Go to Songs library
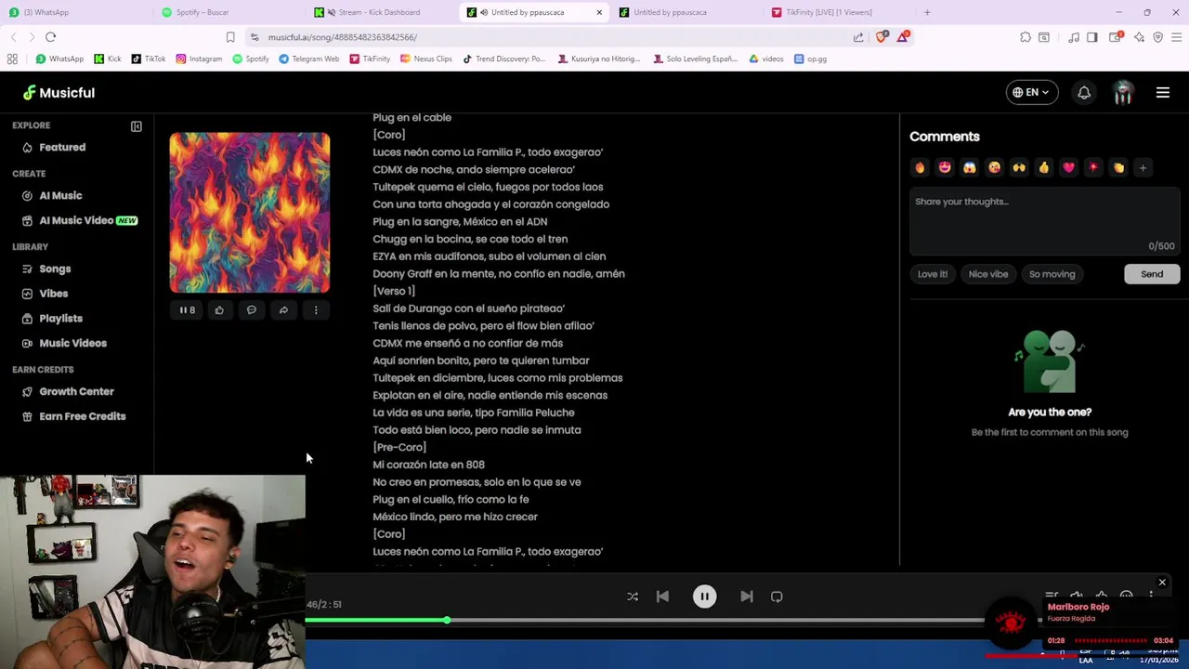Image resolution: width=1189 pixels, height=669 pixels. 55,269
